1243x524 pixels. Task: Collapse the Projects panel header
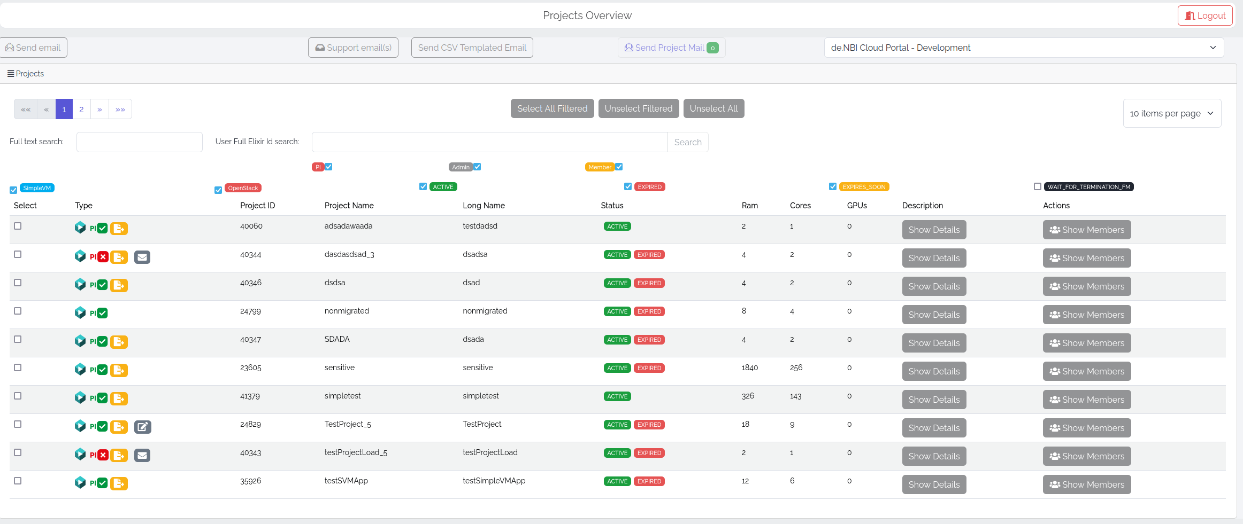(x=26, y=74)
